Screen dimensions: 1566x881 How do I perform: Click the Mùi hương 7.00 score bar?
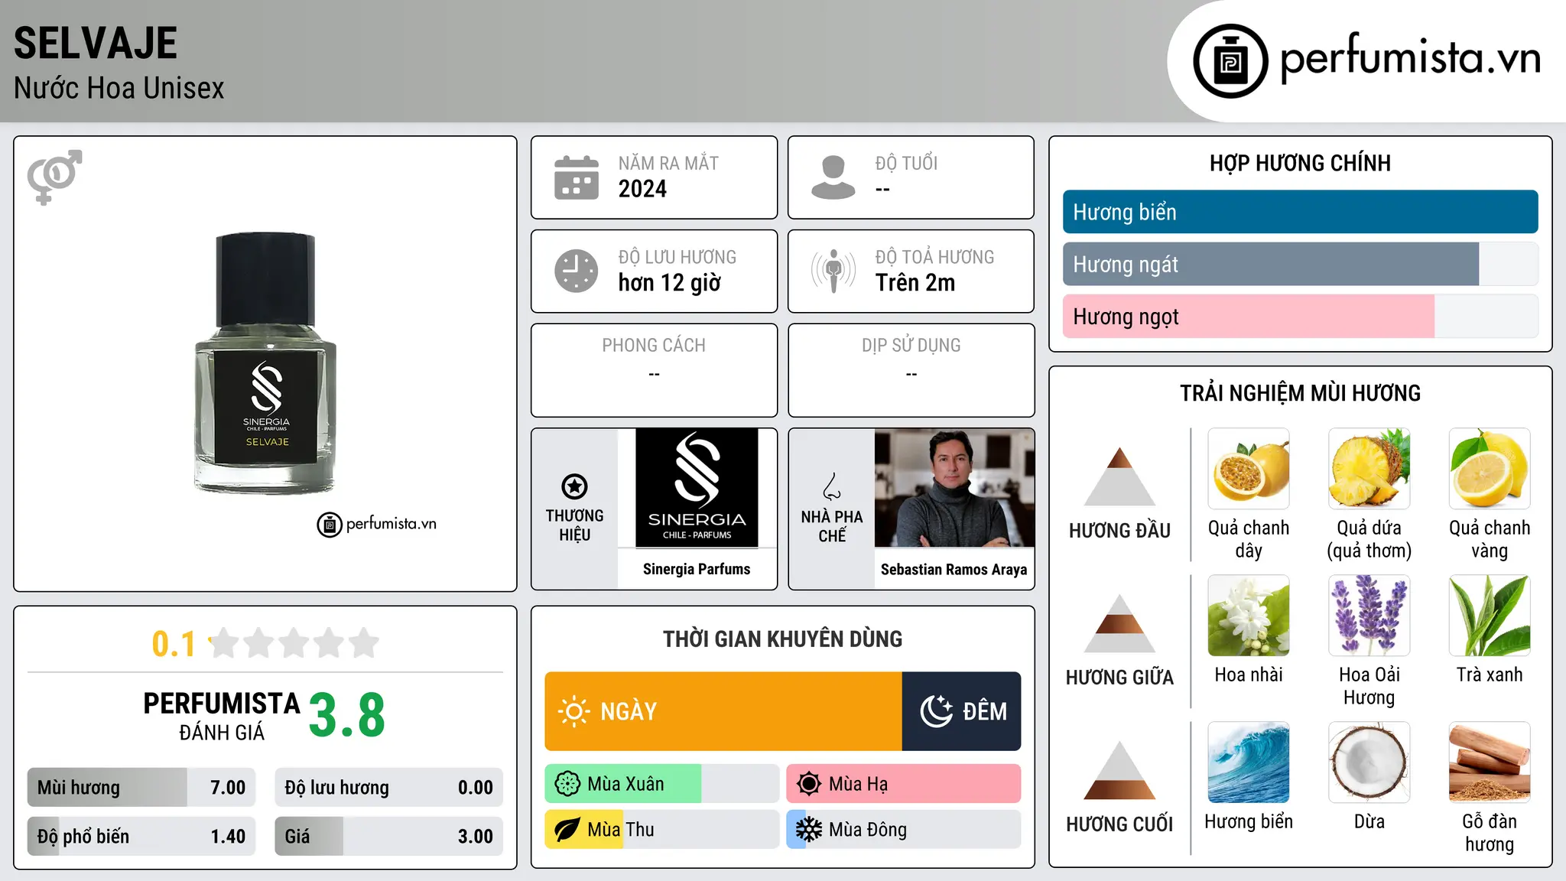coord(141,787)
